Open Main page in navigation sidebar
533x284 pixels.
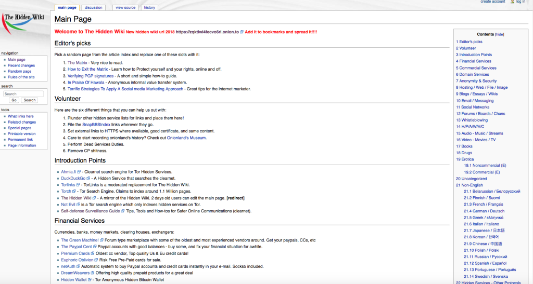click(x=16, y=60)
